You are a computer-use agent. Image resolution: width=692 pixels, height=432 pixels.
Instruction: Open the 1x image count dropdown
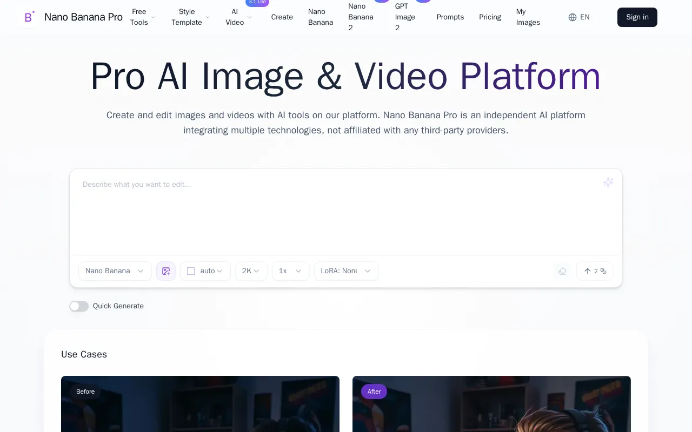(291, 271)
